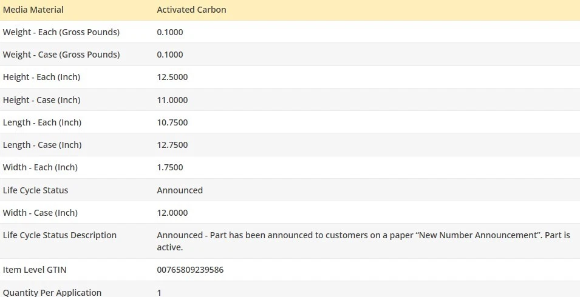Click the Width - Each (Inch) label
The width and height of the screenshot is (580, 297).
(x=40, y=167)
